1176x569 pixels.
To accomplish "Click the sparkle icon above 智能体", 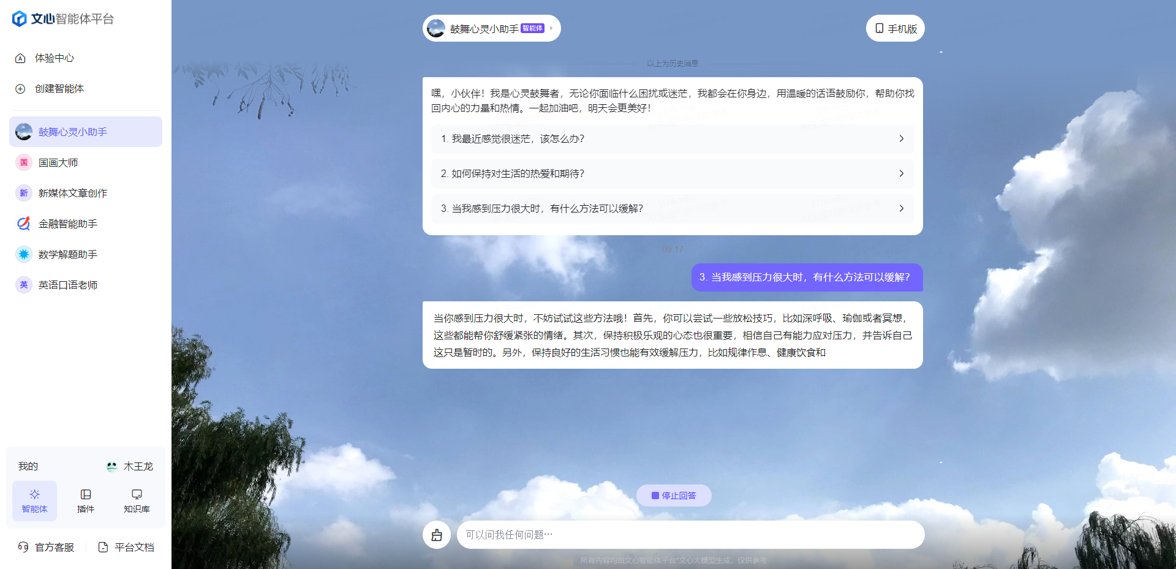I will pyautogui.click(x=34, y=494).
